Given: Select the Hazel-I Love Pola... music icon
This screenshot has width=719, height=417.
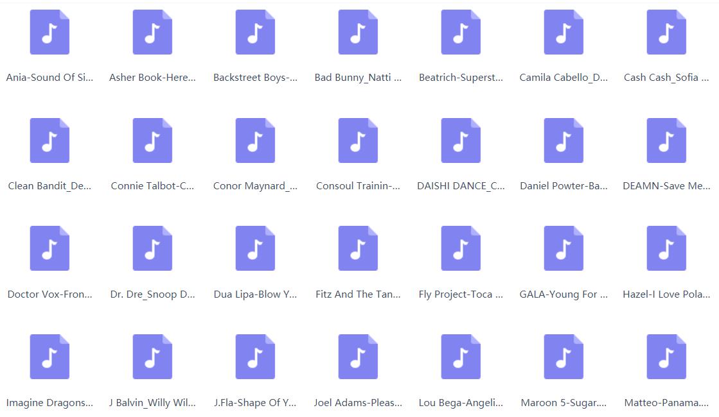Looking at the screenshot, I should (x=666, y=248).
